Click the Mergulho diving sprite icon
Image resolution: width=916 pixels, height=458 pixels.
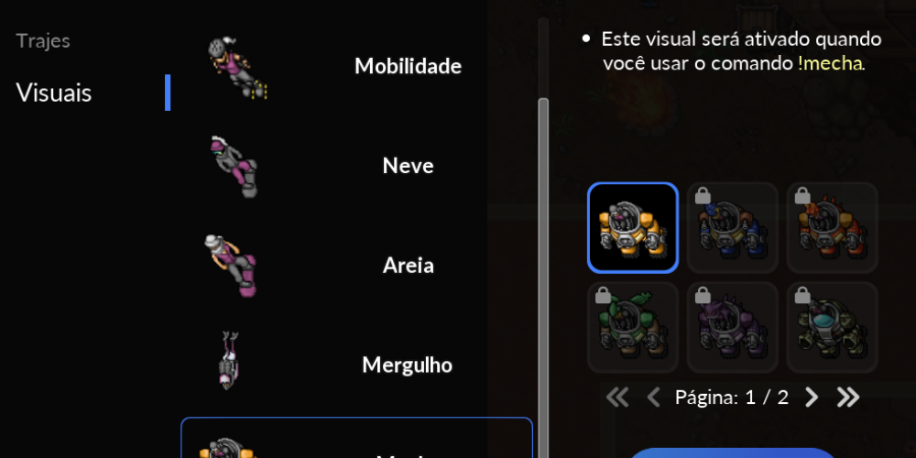click(228, 360)
